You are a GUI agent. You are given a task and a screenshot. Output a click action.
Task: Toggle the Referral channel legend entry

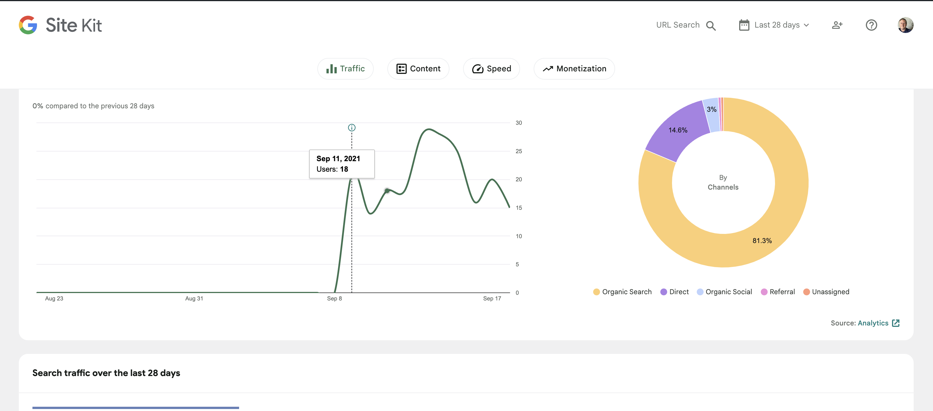778,292
